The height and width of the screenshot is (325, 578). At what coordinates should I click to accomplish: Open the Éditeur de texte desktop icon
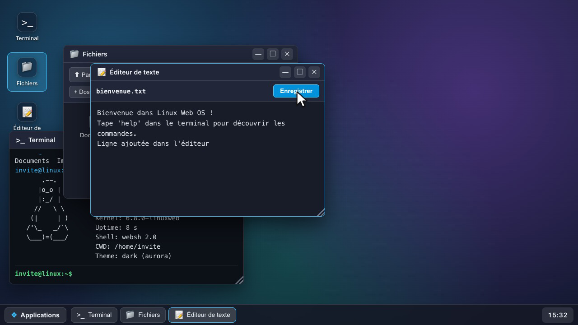point(27,116)
